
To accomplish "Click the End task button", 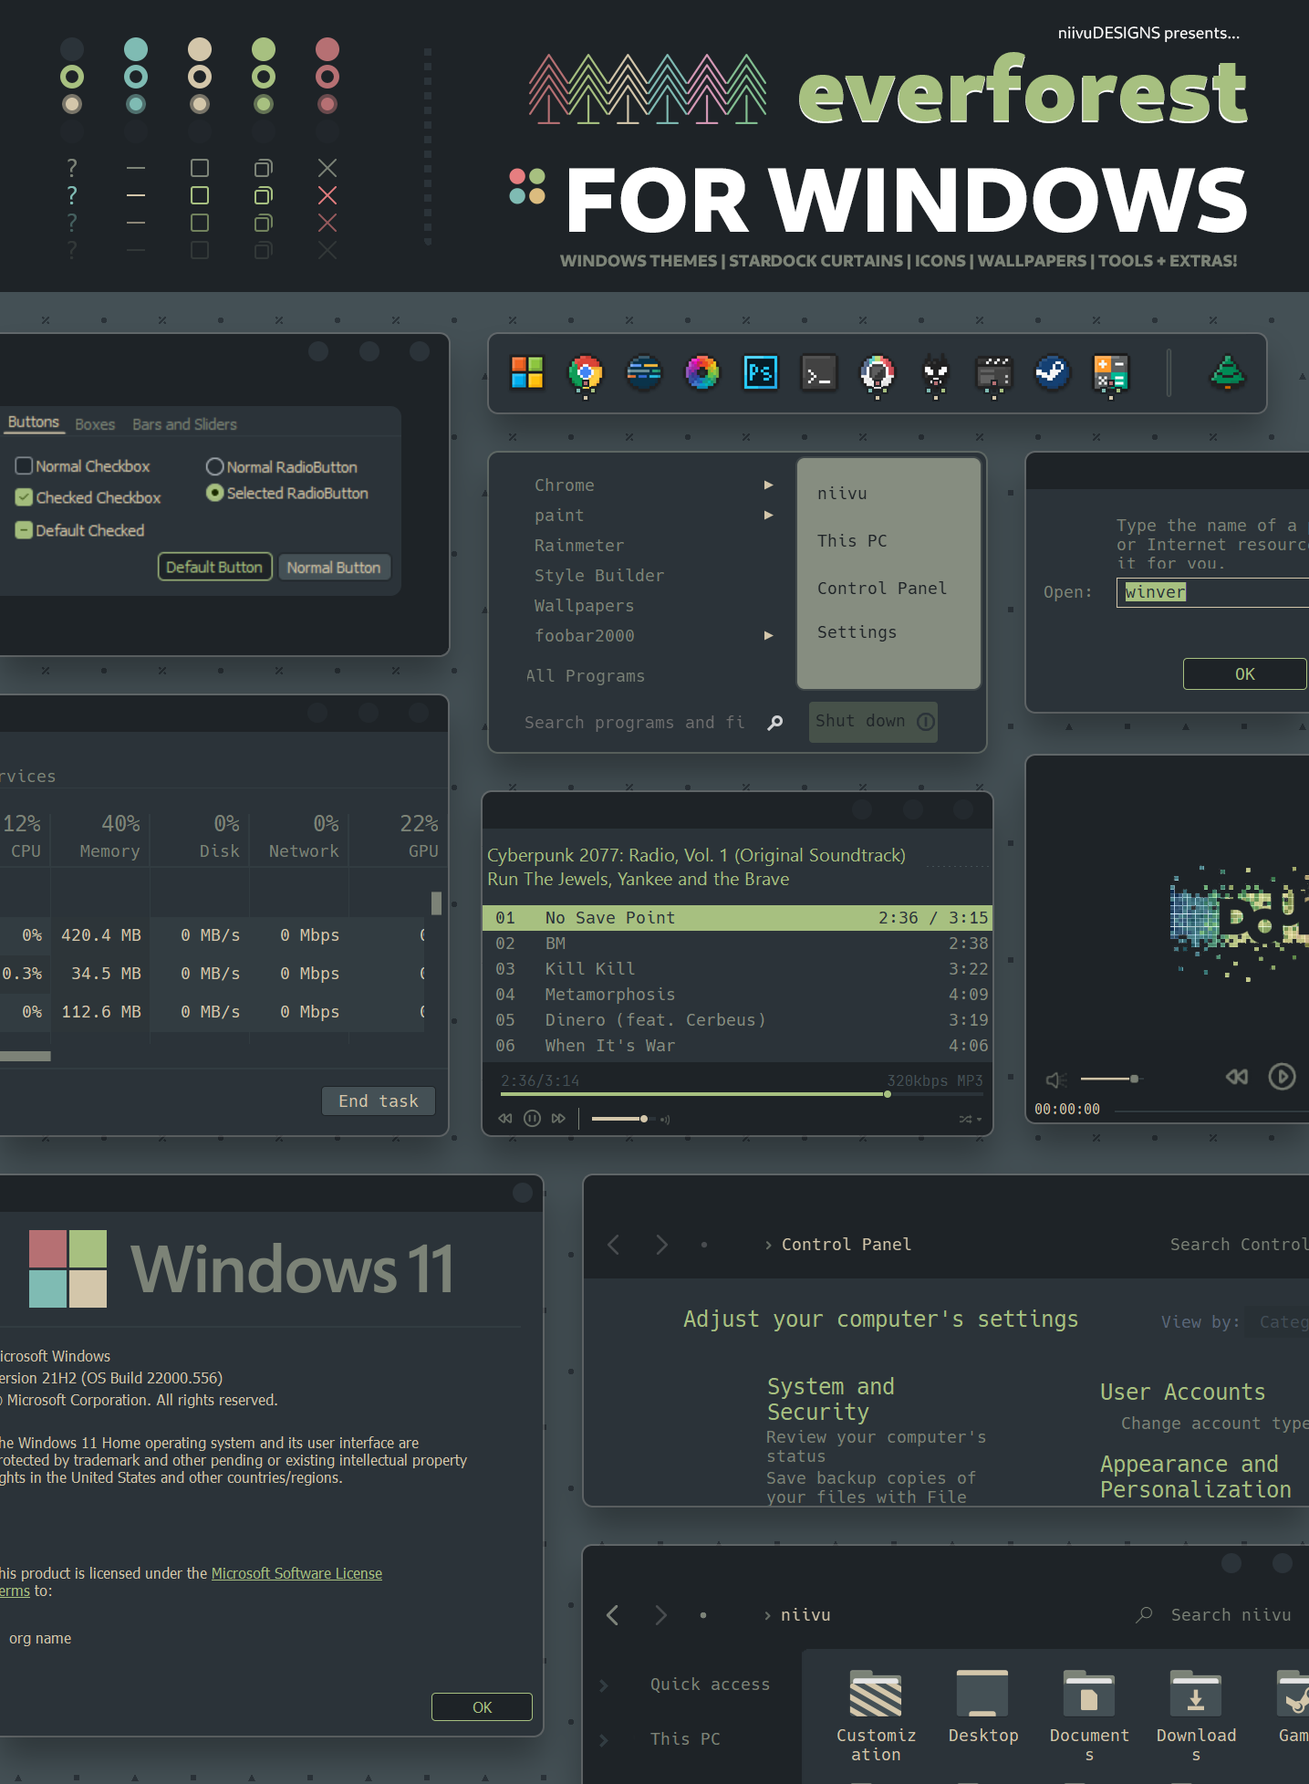I will click(x=379, y=1101).
